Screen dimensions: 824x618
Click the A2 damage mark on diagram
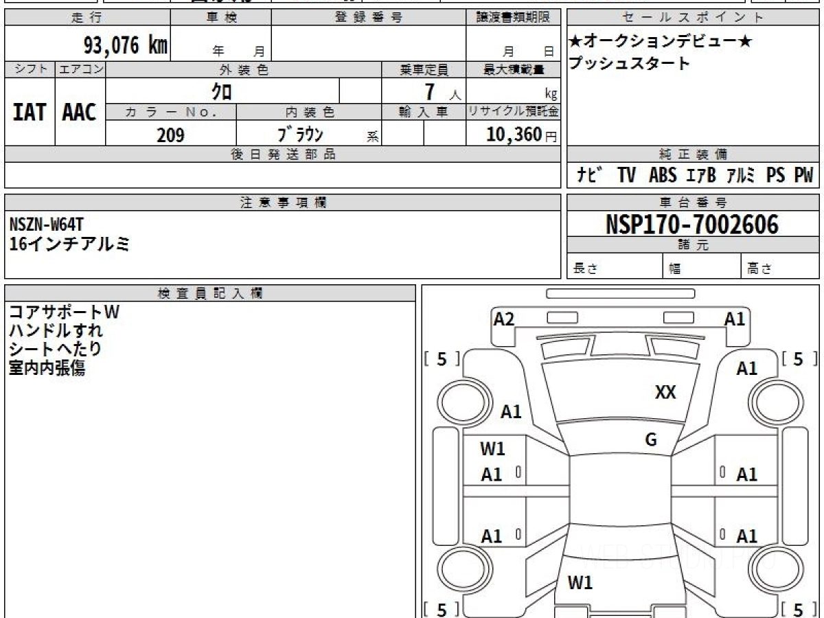pos(504,319)
